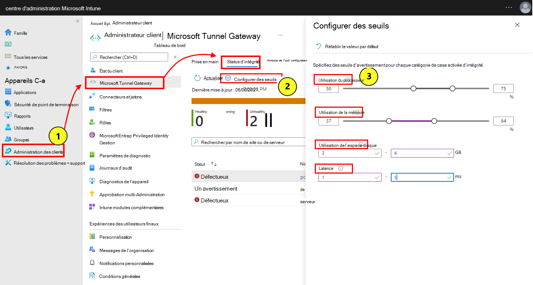Click the Diagnostics de l'appareil icon

coord(92,181)
